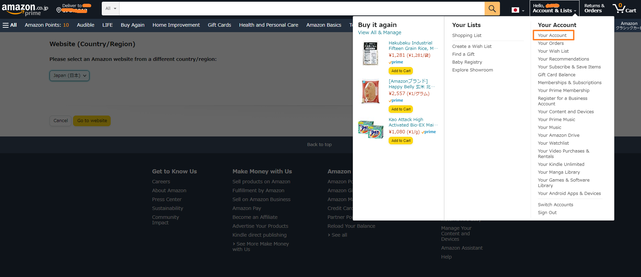Screen dimensions: 641x277
Task: Click the Japan flag language selector
Action: coord(518,10)
